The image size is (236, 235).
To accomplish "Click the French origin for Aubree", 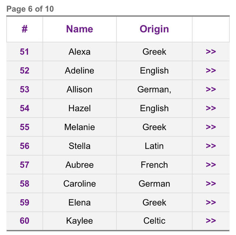I will (x=154, y=165).
